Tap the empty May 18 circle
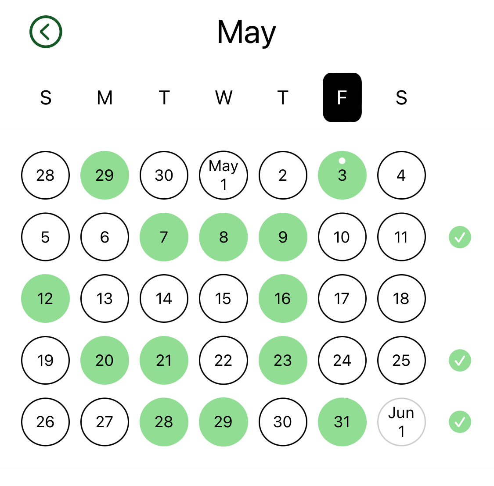The width and height of the screenshot is (494, 486). tap(401, 299)
